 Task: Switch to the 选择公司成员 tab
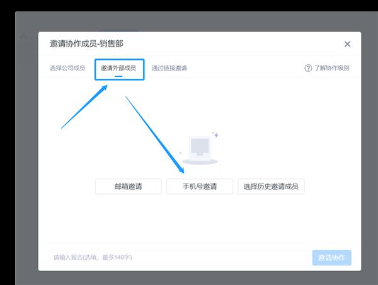click(67, 68)
